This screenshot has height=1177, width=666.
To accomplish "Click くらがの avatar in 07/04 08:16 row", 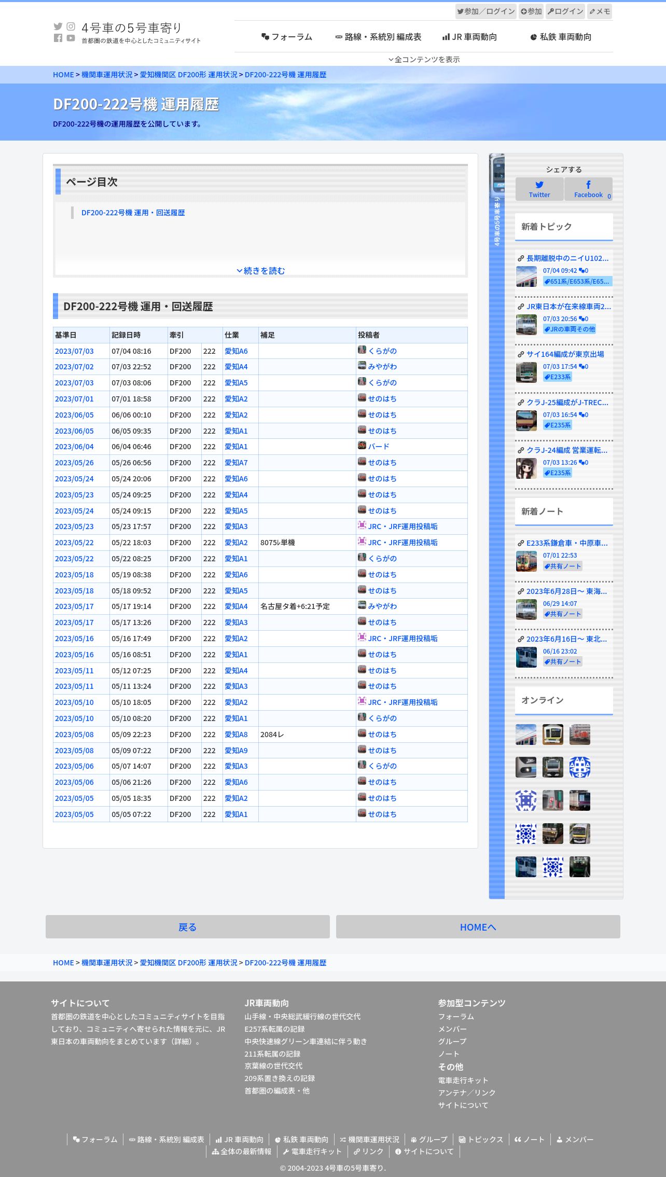I will tap(362, 350).
